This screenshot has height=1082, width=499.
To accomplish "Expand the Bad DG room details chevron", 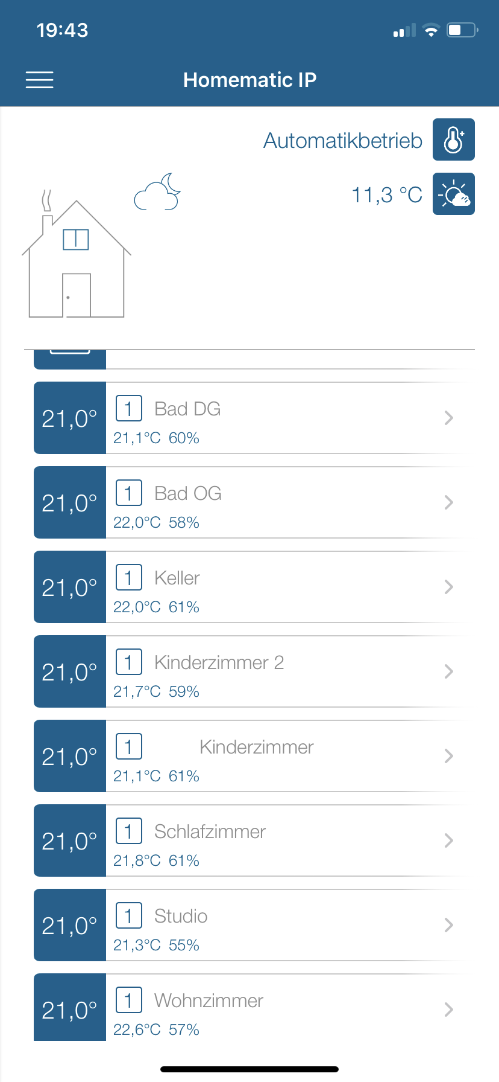I will click(x=448, y=418).
